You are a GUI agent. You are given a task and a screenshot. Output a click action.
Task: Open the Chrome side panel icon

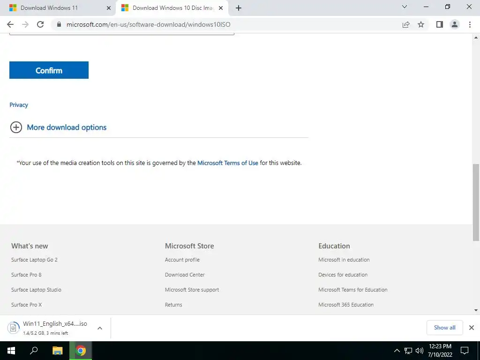440,24
